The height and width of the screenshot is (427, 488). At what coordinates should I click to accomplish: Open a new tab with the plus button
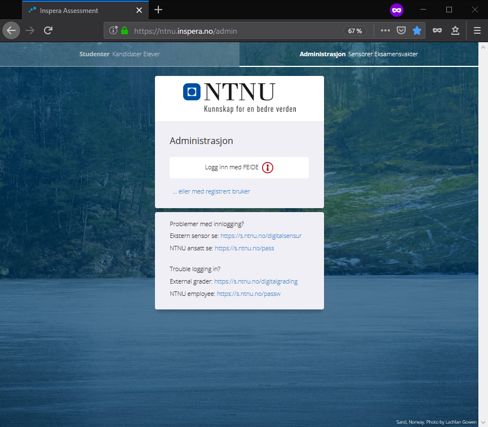(x=158, y=10)
